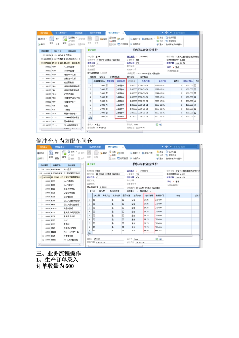Click the 格式设置 icon in bottom screenshot
239x338 pixels.
click(167, 152)
